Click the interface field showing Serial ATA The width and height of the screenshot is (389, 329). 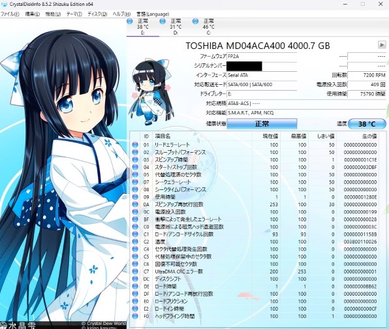pyautogui.click(x=262, y=75)
